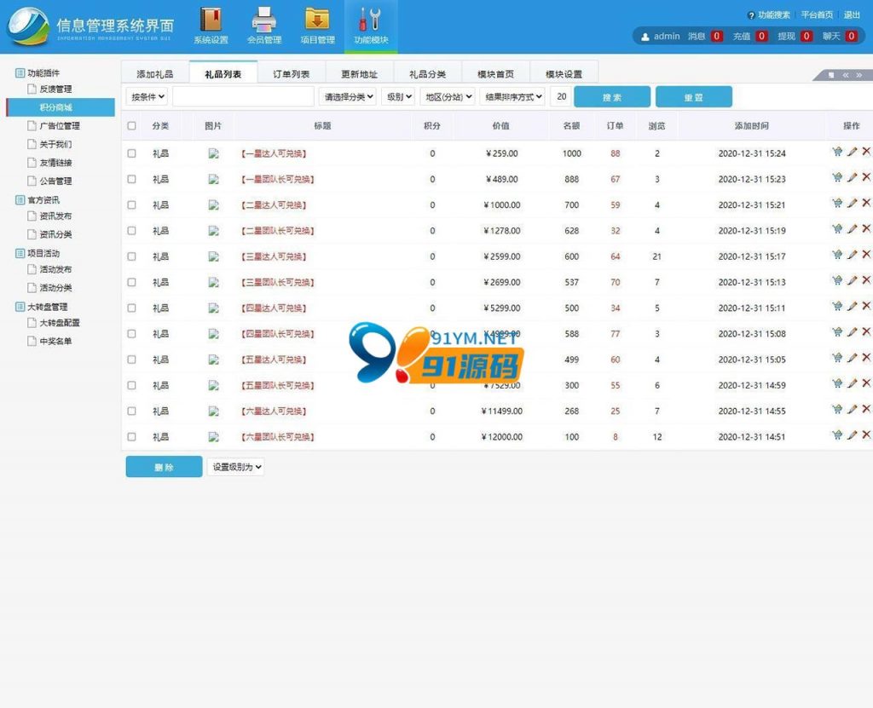Open the 平台首页 link
The width and height of the screenshot is (873, 708).
817,15
